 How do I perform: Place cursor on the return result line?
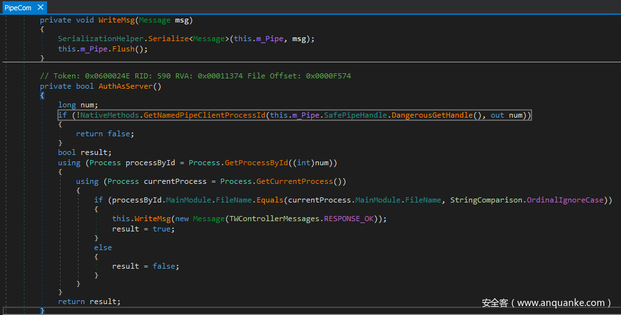coord(89,301)
